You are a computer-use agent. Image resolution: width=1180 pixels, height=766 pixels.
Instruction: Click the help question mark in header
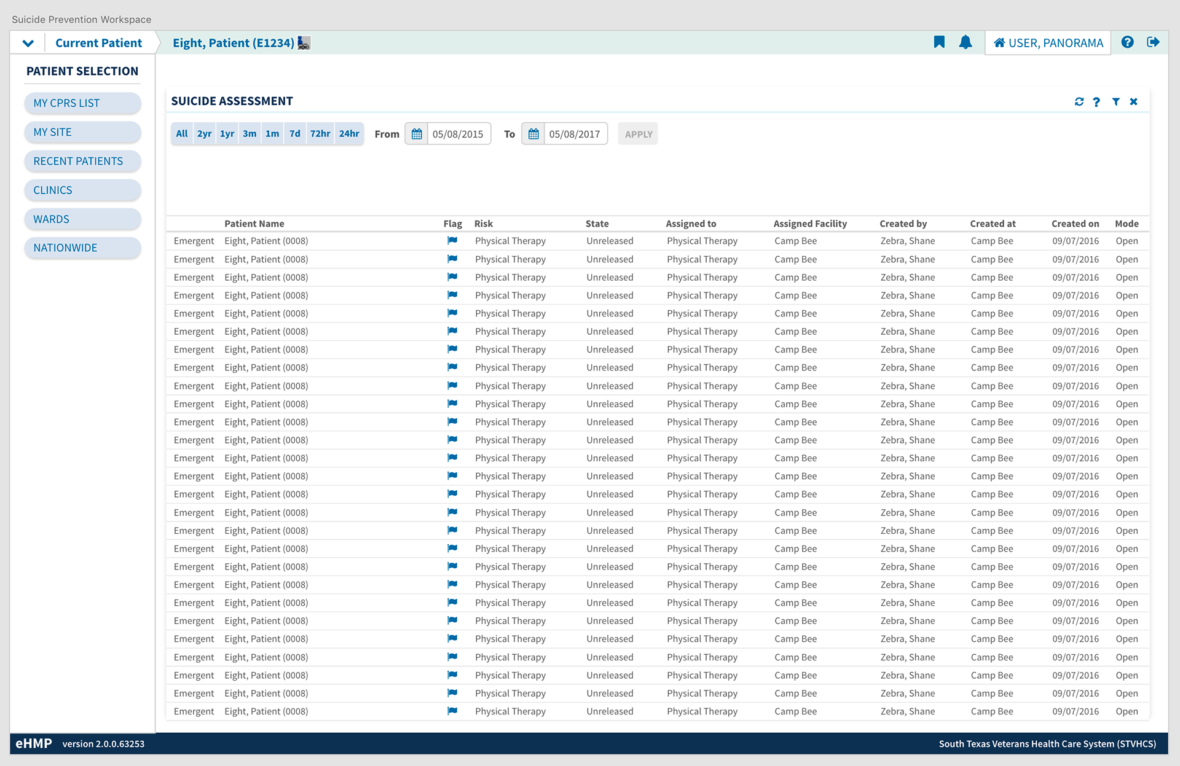tap(1127, 42)
